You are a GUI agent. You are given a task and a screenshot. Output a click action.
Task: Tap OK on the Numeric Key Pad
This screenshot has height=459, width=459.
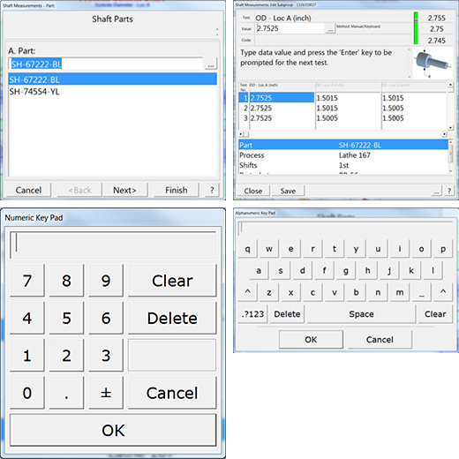pos(113,430)
